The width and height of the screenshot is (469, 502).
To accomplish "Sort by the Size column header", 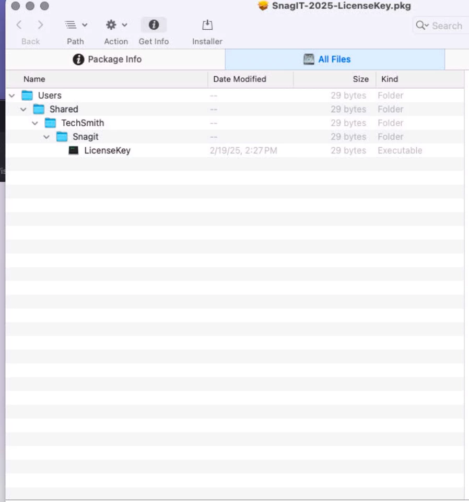I will (x=334, y=79).
